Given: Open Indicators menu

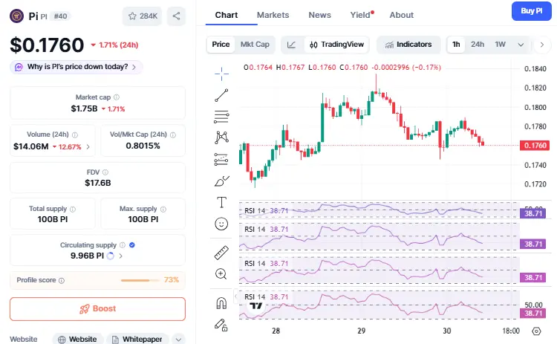Looking at the screenshot, I should click(408, 45).
